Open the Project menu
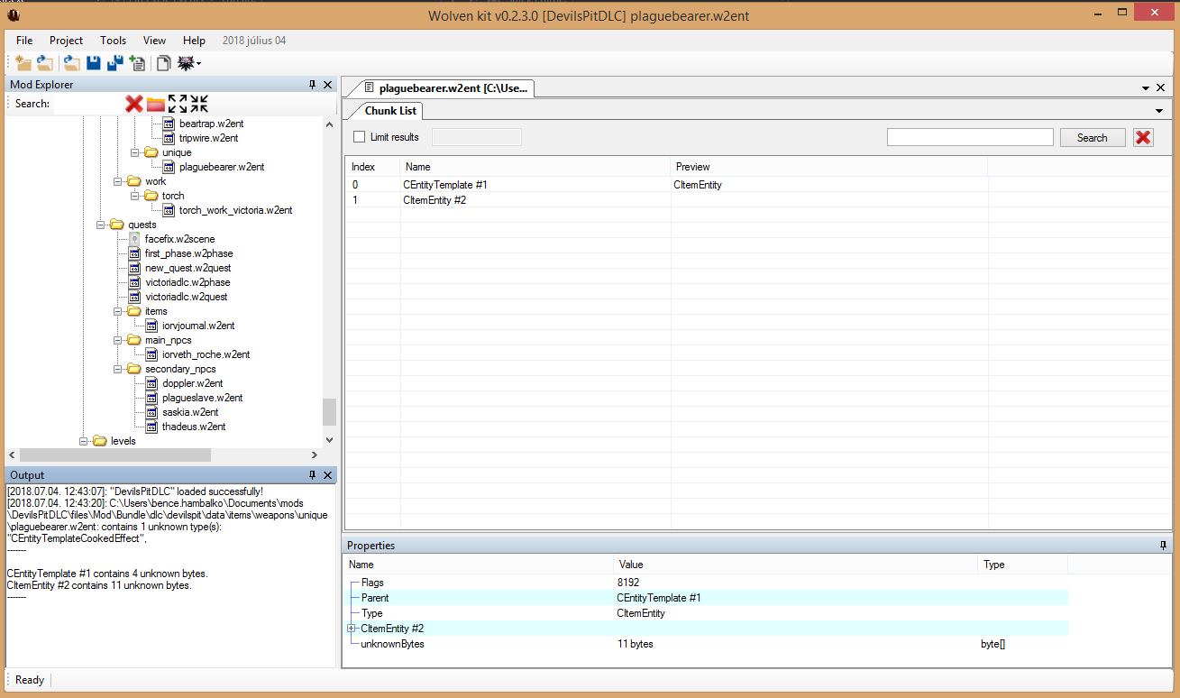1180x698 pixels. point(66,41)
